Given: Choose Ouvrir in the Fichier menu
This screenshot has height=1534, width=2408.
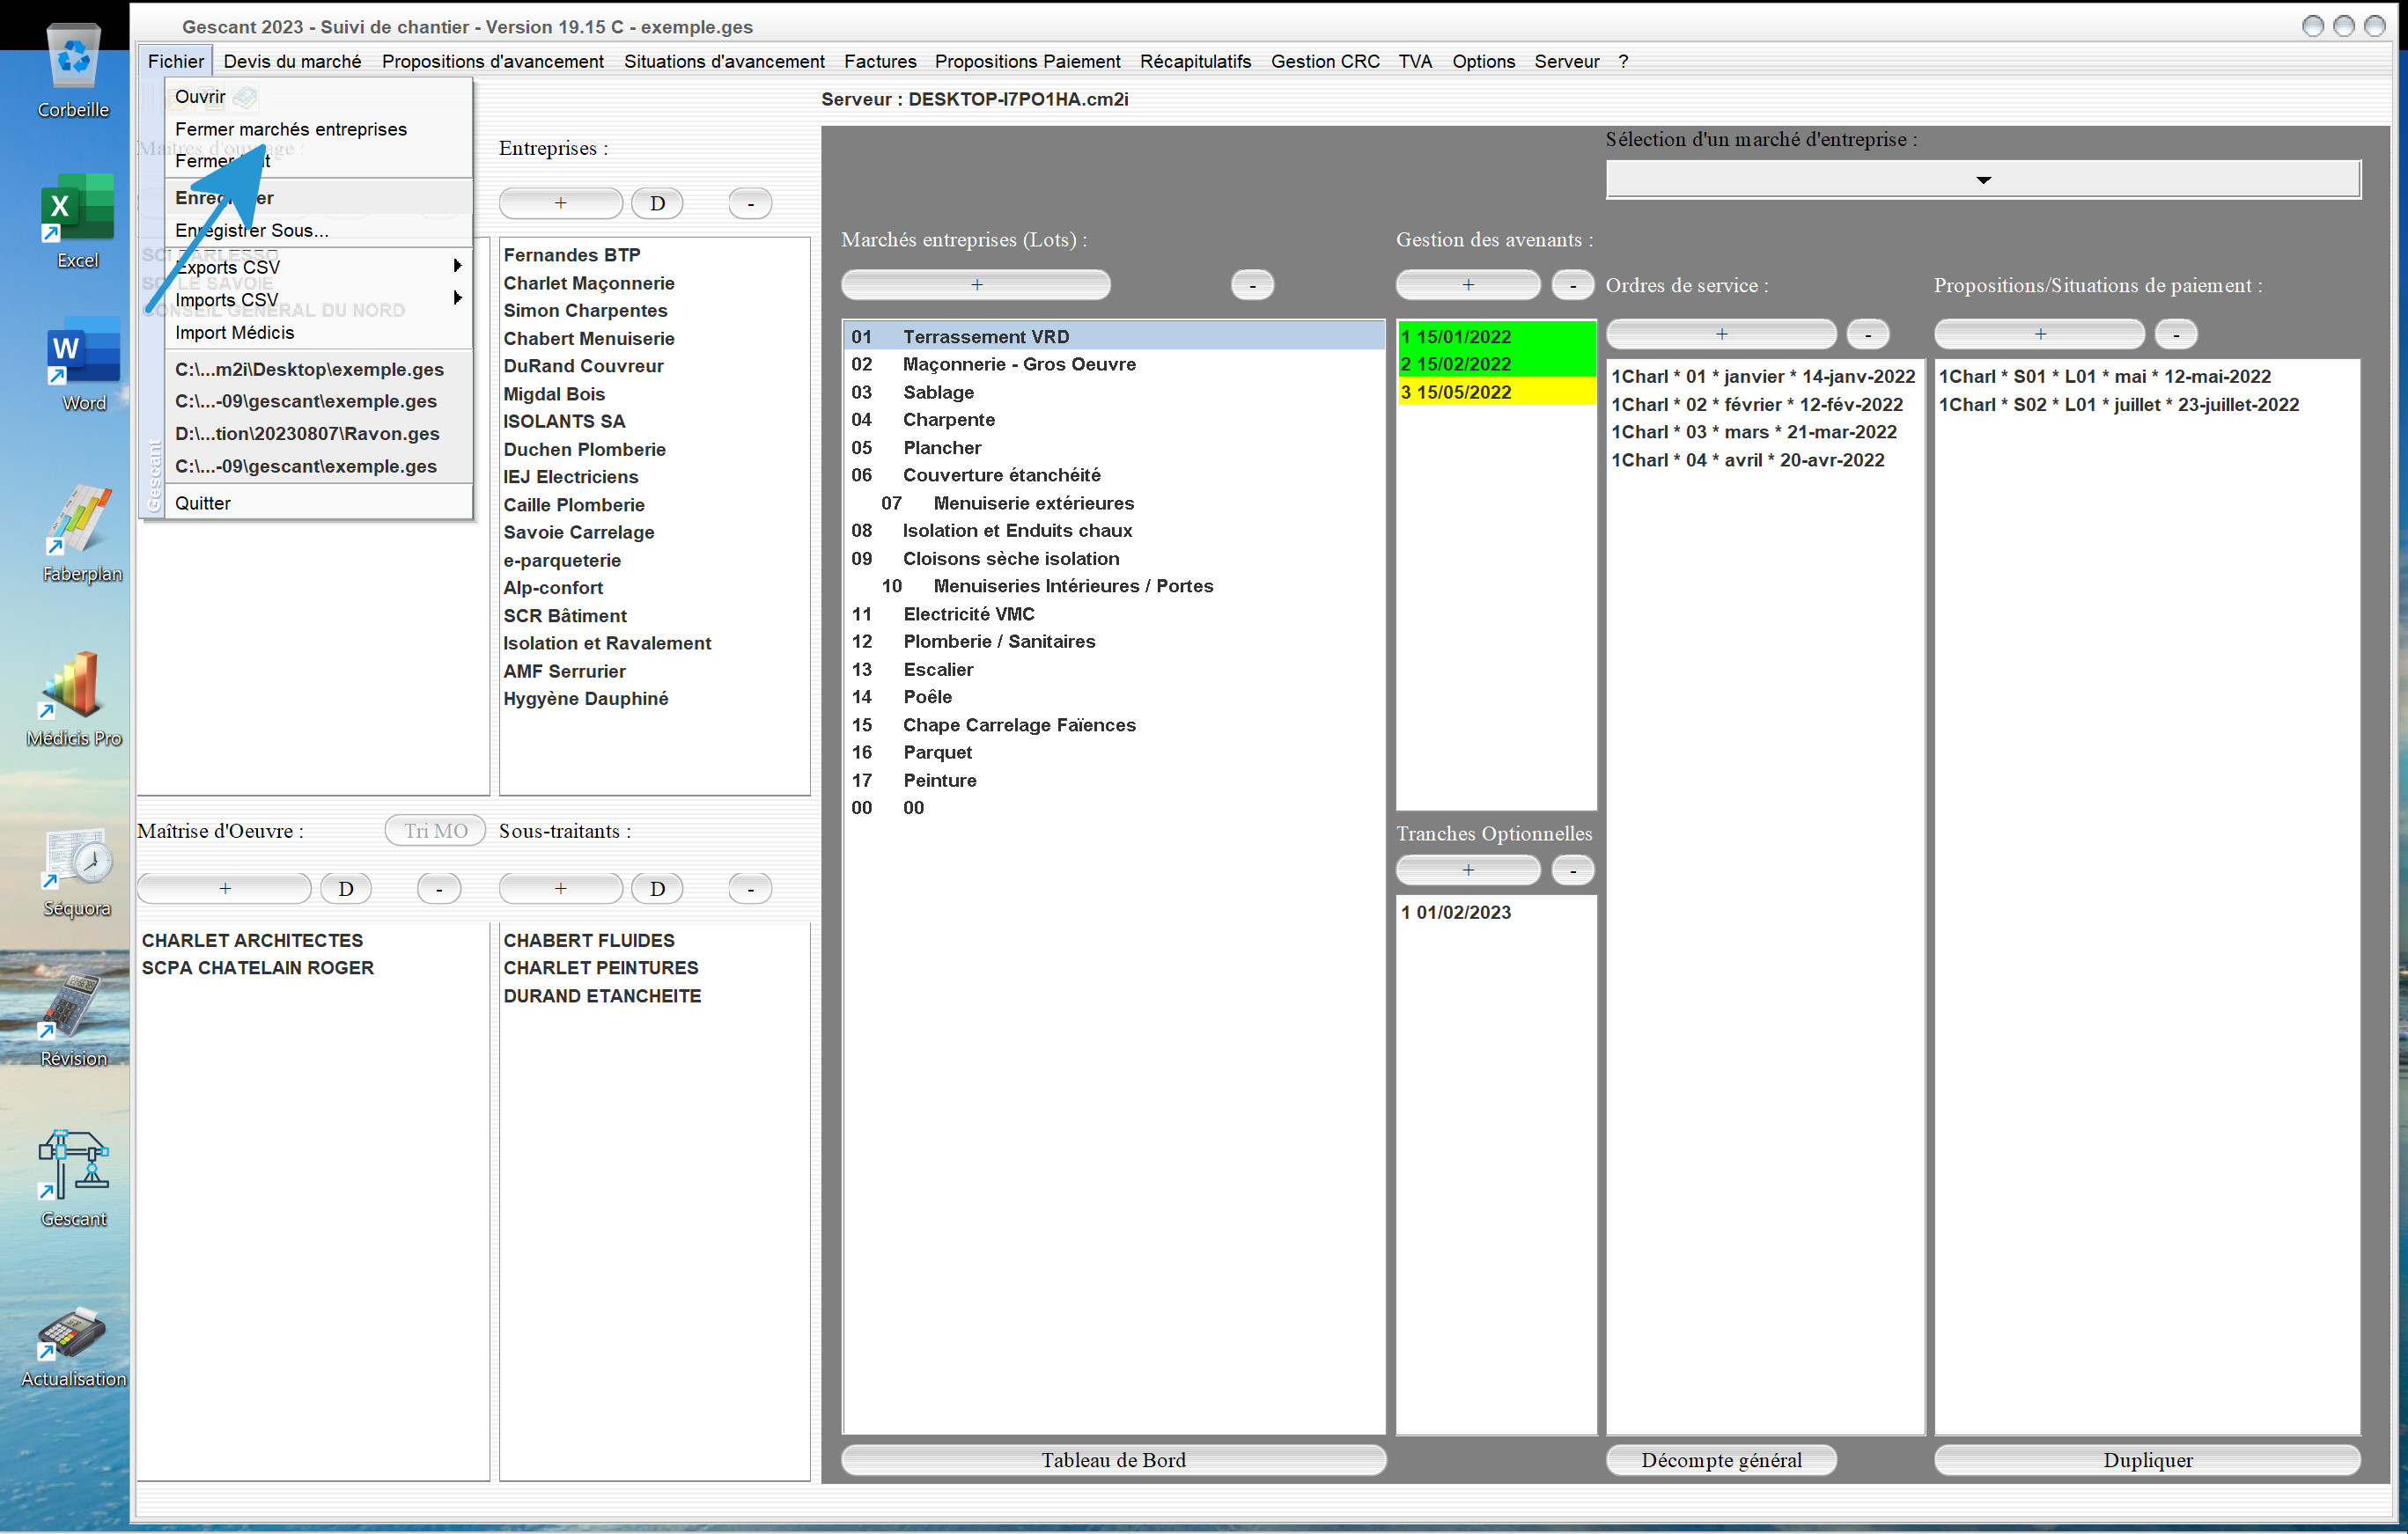Looking at the screenshot, I should point(318,97).
